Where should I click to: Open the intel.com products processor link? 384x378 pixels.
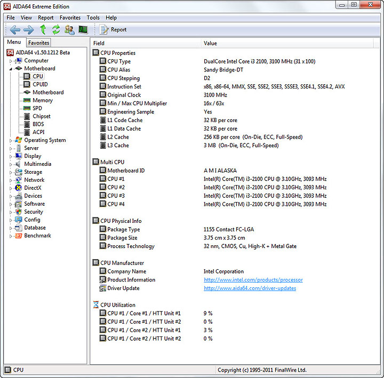(x=253, y=279)
